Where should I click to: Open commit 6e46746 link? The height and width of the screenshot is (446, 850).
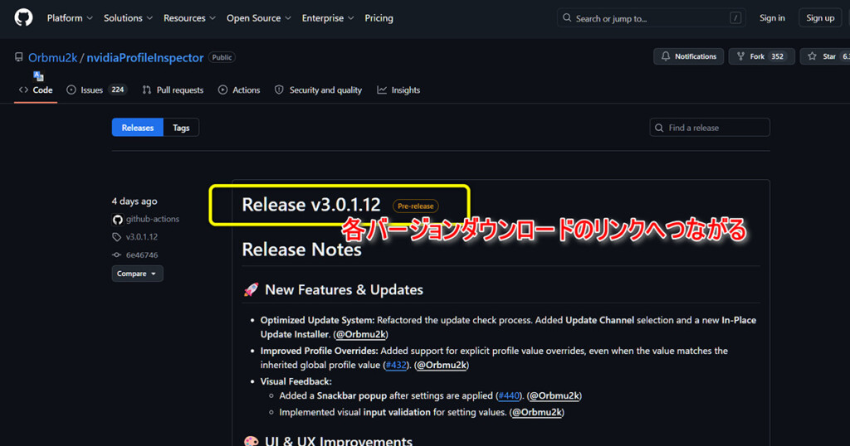(141, 255)
